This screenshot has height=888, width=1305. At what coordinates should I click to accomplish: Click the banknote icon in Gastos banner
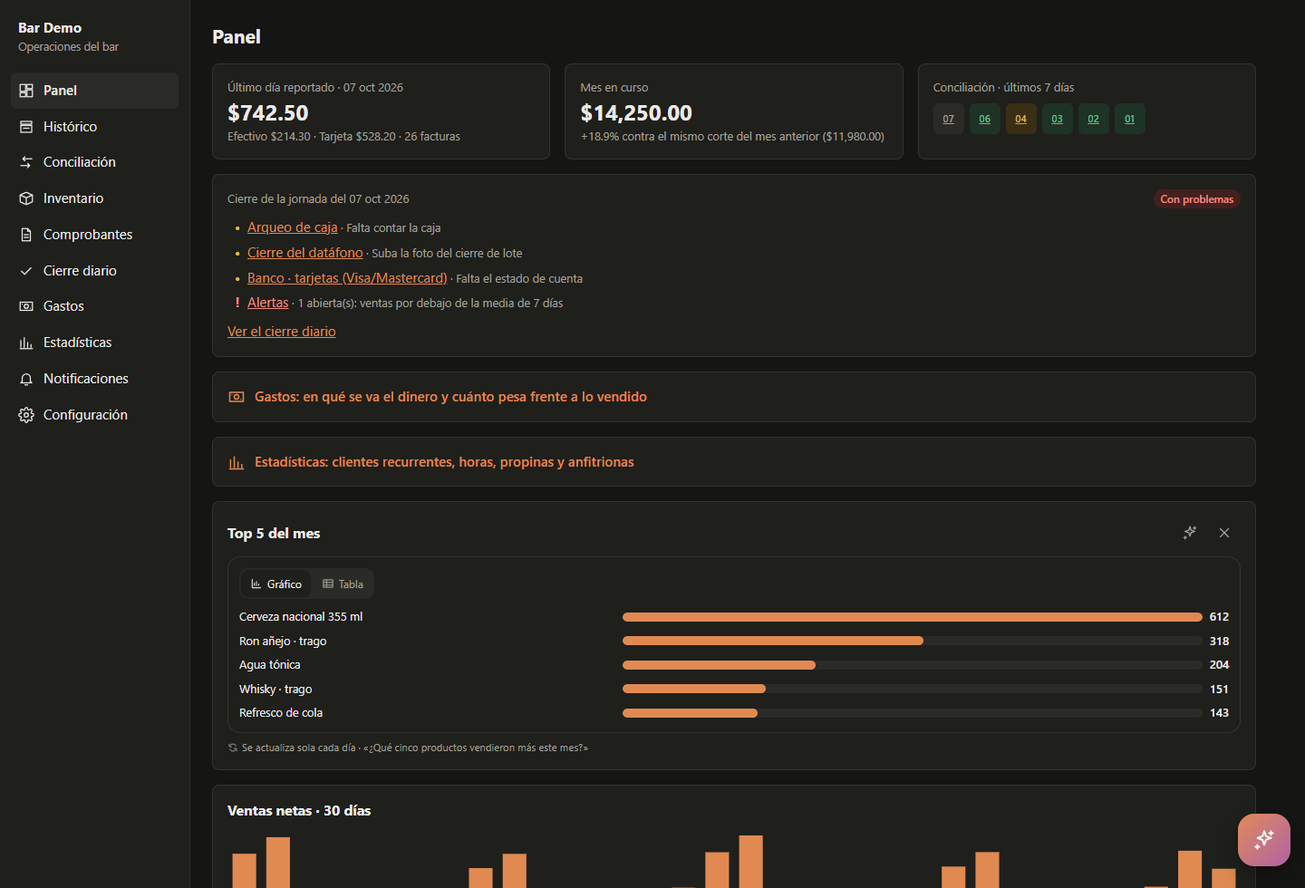tap(237, 397)
